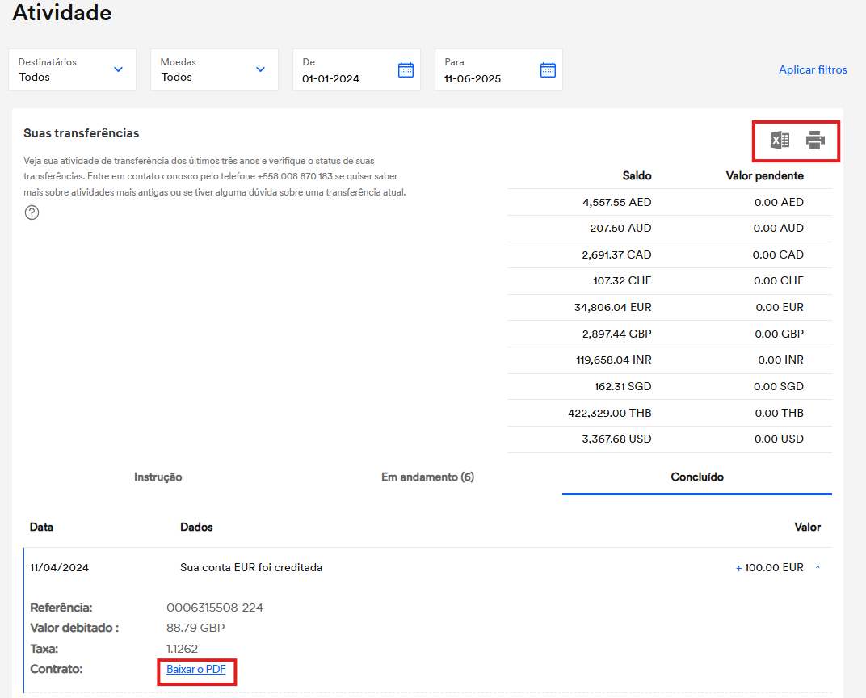Switch to the Instrução tab

point(158,477)
